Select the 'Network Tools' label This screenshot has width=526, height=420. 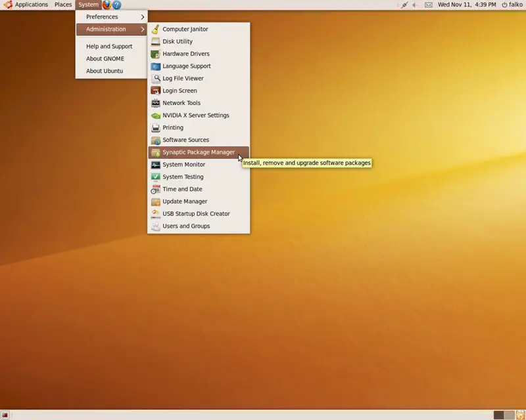181,103
